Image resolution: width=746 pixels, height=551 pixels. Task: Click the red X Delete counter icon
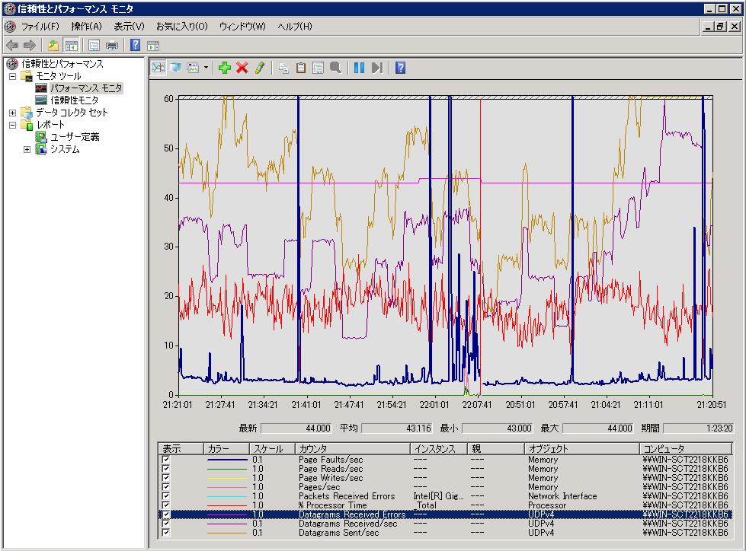tap(242, 68)
